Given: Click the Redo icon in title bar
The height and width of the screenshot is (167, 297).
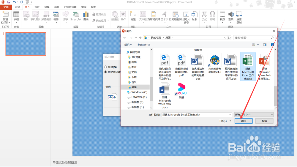Looking at the screenshot, I should tap(22, 2).
